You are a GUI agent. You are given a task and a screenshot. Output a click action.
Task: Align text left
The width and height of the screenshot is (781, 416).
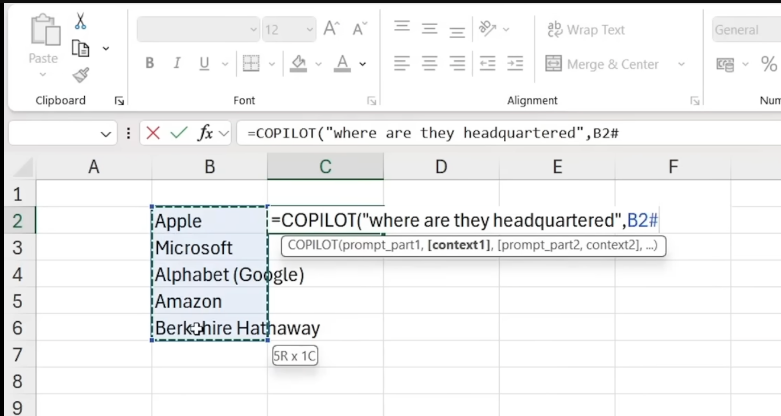point(402,63)
